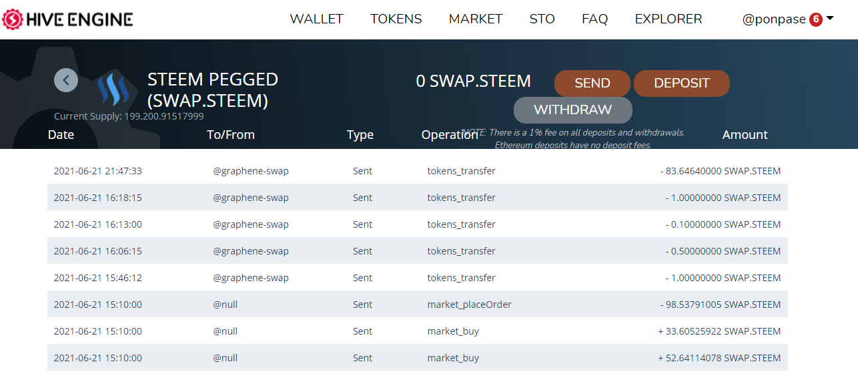Click the SEND button
Screen dimensions: 858x378
coord(592,83)
